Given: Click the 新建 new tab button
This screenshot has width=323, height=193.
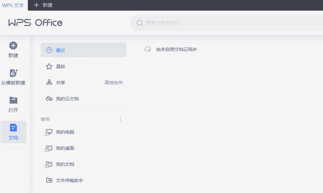Looking at the screenshot, I should click(43, 5).
